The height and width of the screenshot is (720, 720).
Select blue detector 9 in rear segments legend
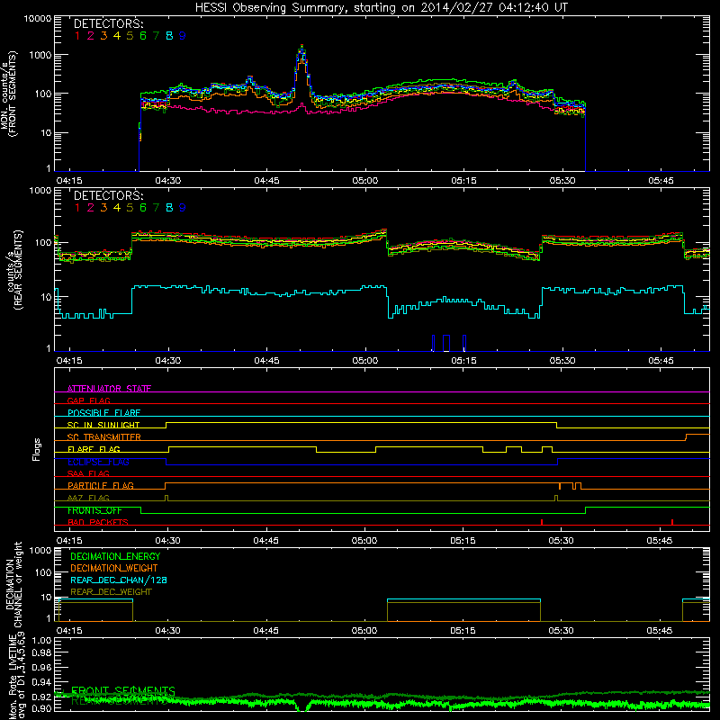click(183, 208)
